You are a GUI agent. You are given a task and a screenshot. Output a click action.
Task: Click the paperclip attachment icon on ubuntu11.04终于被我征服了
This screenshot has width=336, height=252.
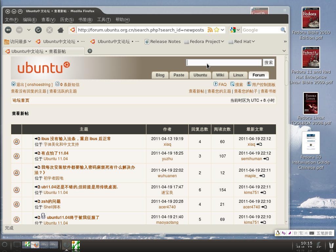pos(43,216)
